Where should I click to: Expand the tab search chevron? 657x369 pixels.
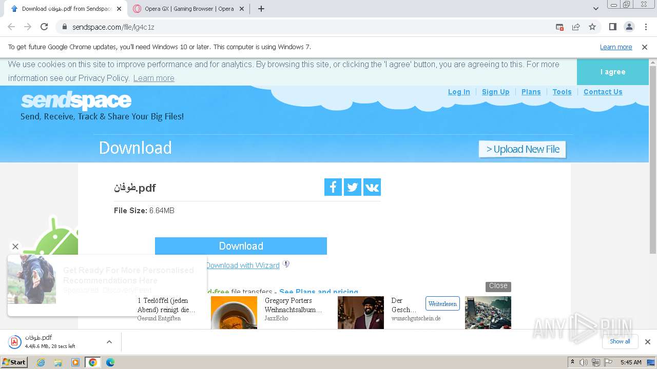596,9
